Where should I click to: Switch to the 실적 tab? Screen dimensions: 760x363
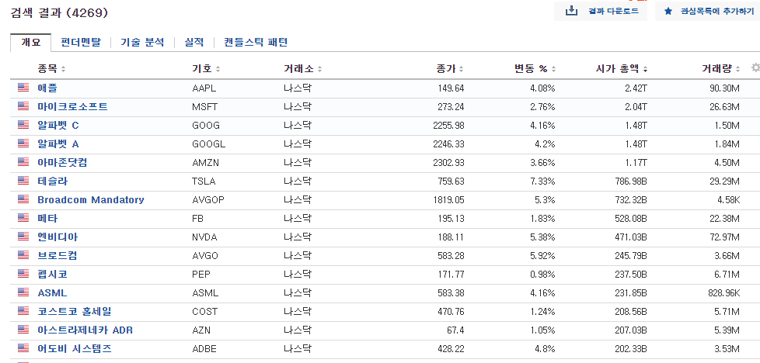coord(193,42)
